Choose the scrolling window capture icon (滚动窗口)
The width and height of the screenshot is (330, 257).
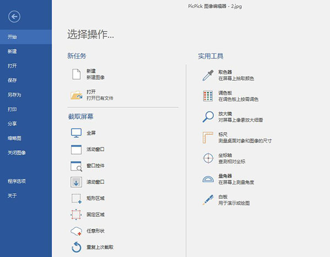[76, 182]
